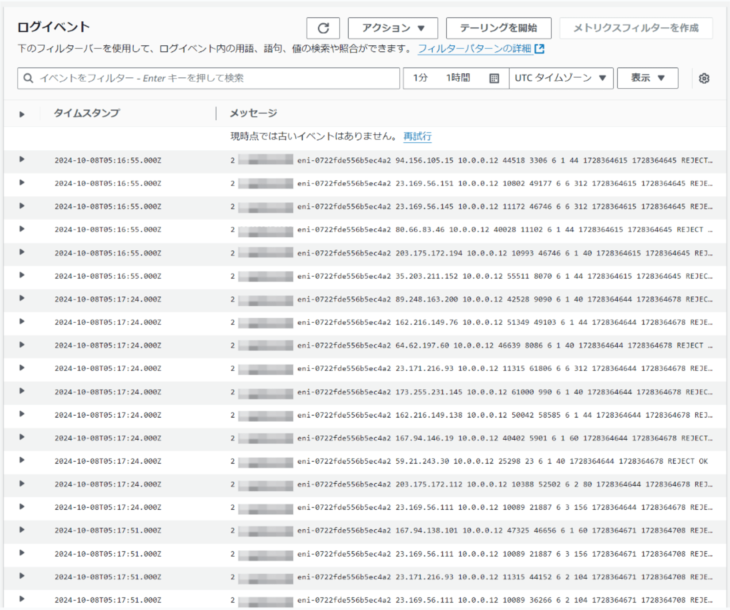Expand the 23.171.216.93 row with port 44152
Image resolution: width=730 pixels, height=610 pixels.
click(22, 576)
